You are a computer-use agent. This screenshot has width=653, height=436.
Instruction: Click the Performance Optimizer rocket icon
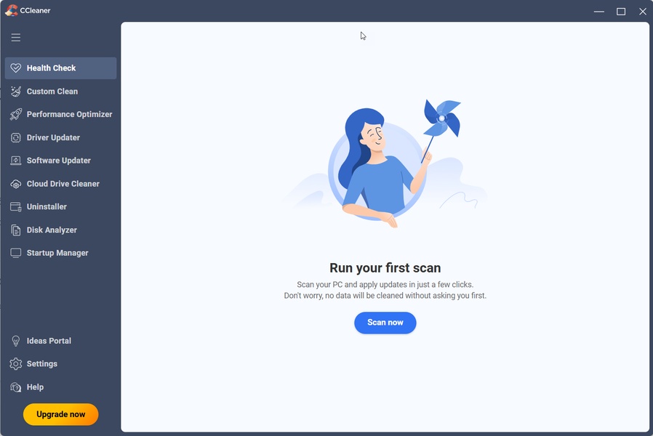16,114
